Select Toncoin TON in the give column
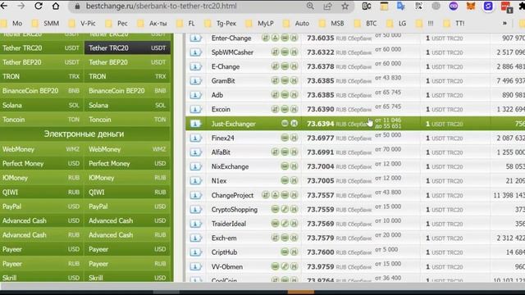Viewport: 525px width, 295px height. [x=42, y=120]
